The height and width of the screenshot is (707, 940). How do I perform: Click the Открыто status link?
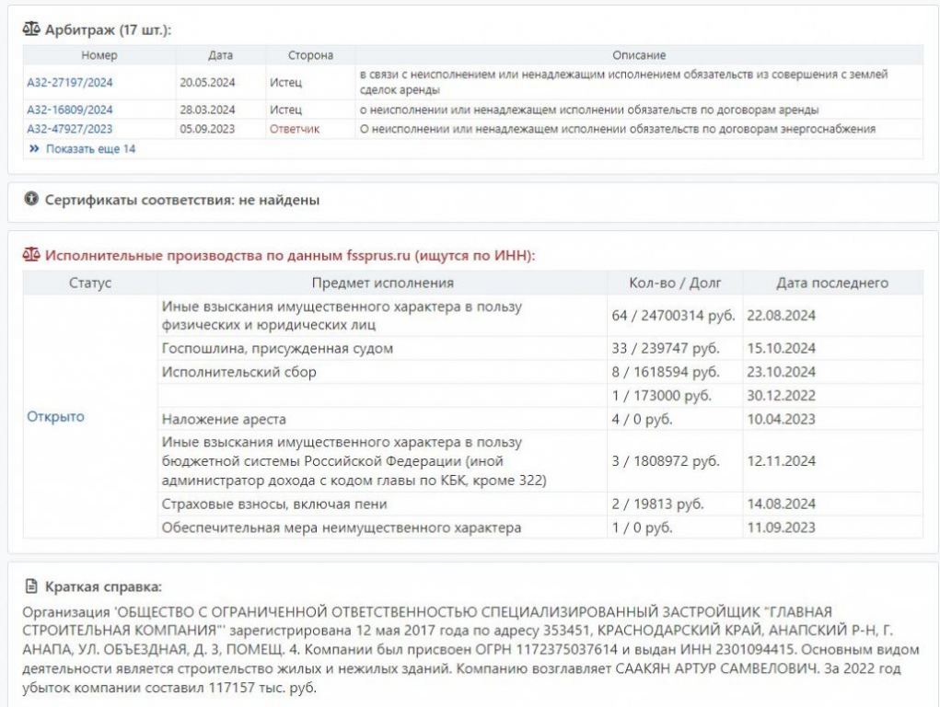click(x=55, y=416)
